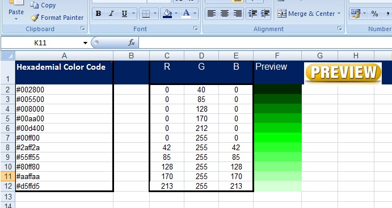Select cell containing #80ff80

point(64,167)
